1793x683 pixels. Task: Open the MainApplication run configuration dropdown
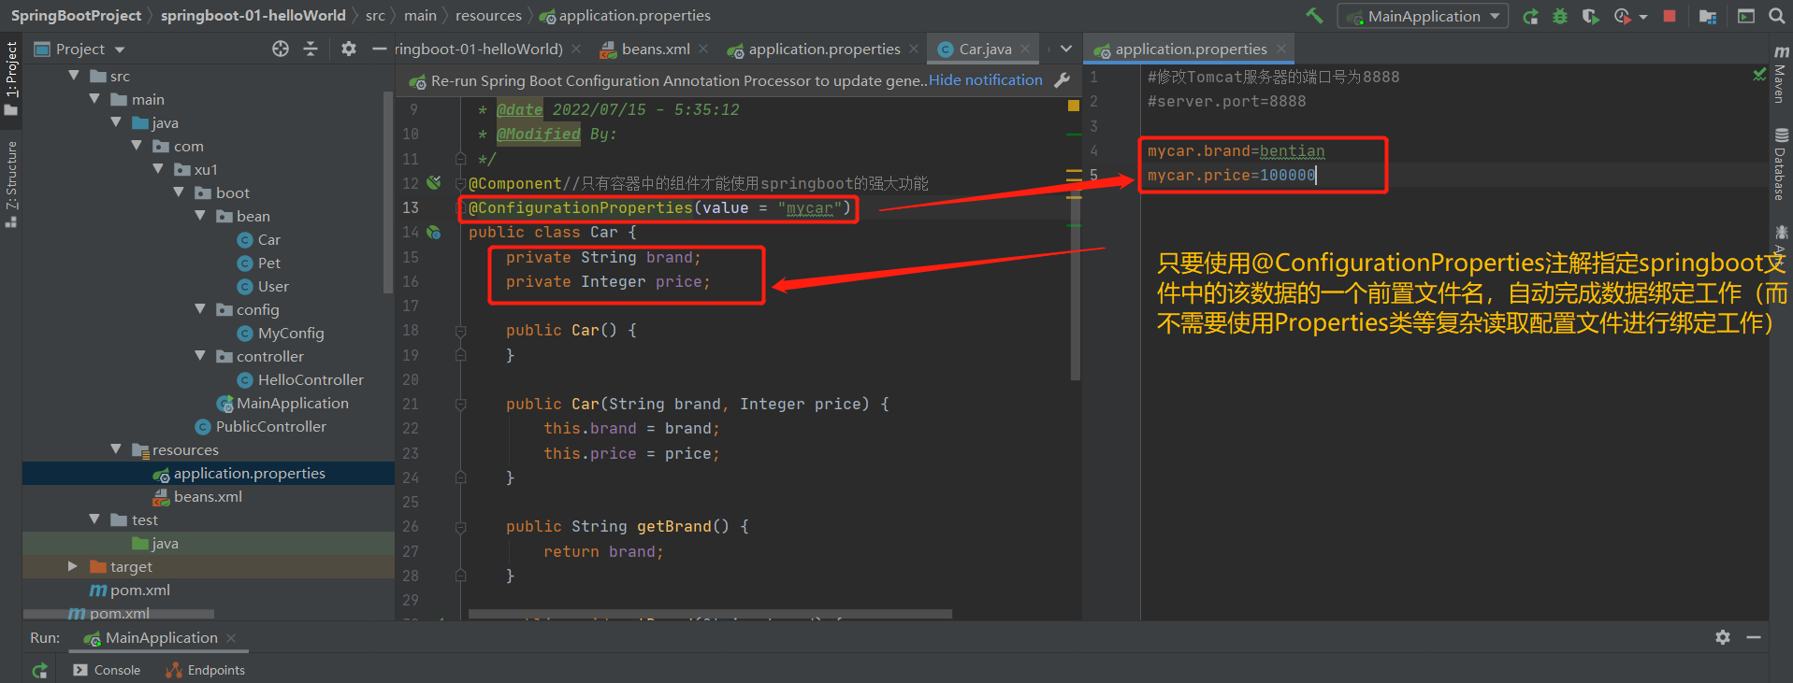click(x=1423, y=16)
